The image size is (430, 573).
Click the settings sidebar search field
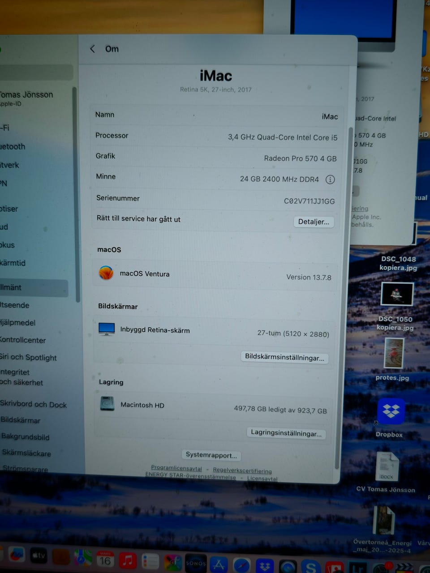click(37, 73)
